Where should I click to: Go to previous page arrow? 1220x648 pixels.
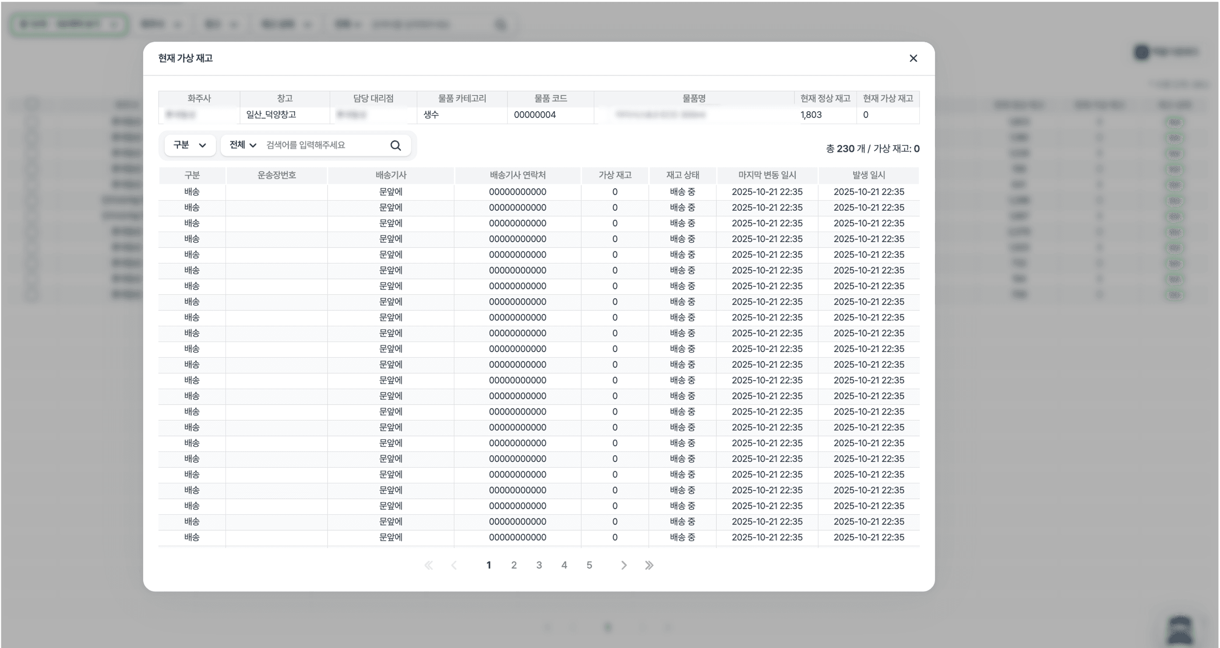point(454,565)
